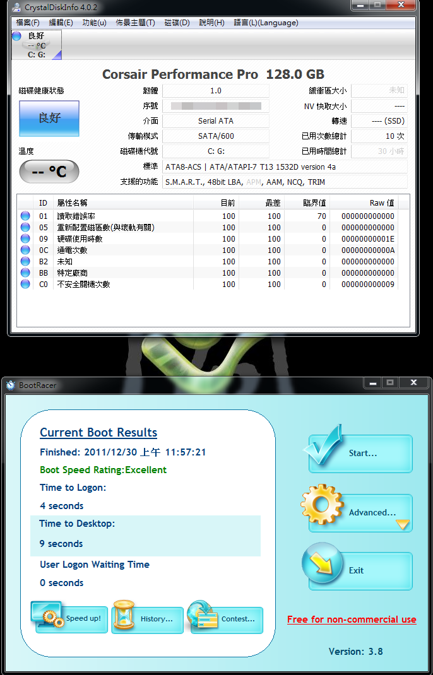Click raw value 00000000000A
This screenshot has width=433, height=675.
(x=368, y=250)
